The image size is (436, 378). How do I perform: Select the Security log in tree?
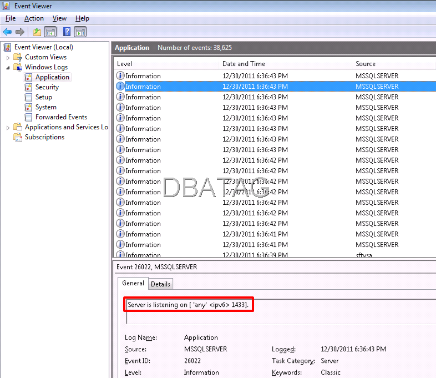[47, 87]
